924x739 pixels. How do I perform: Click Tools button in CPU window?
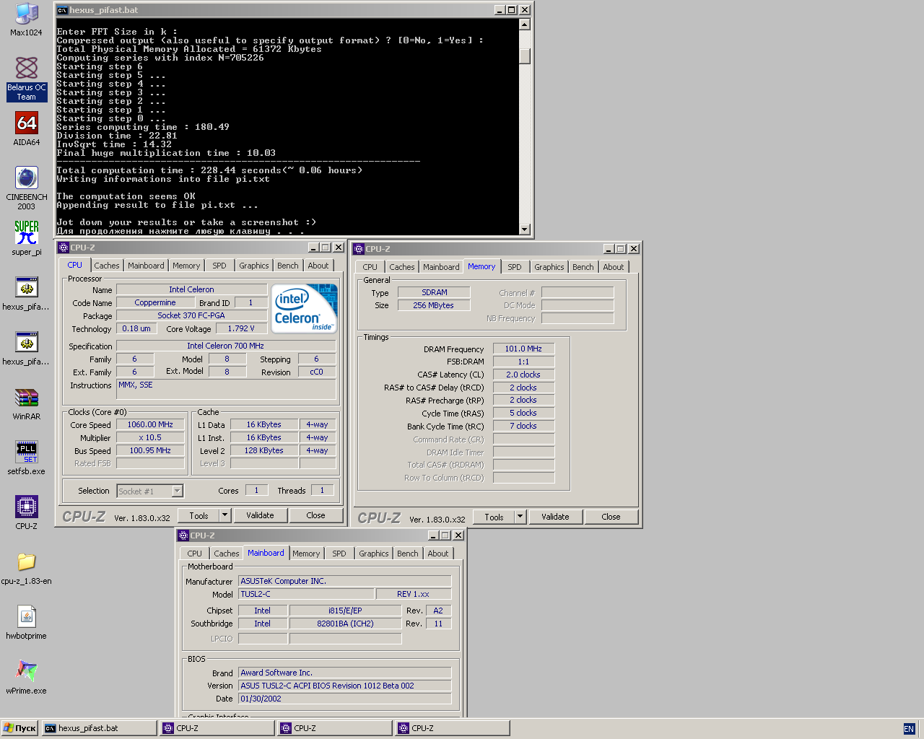(199, 515)
